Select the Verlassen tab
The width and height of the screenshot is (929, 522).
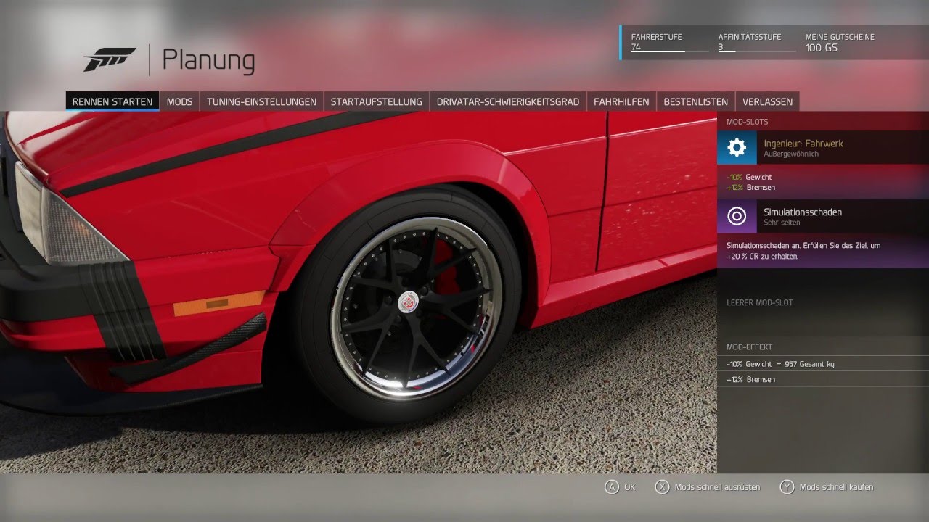767,101
